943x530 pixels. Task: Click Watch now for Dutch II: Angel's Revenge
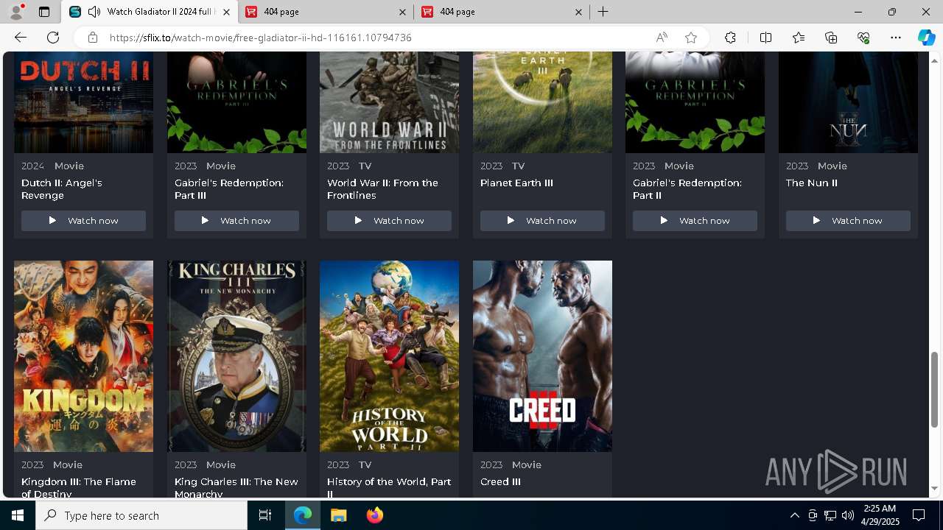[83, 221]
